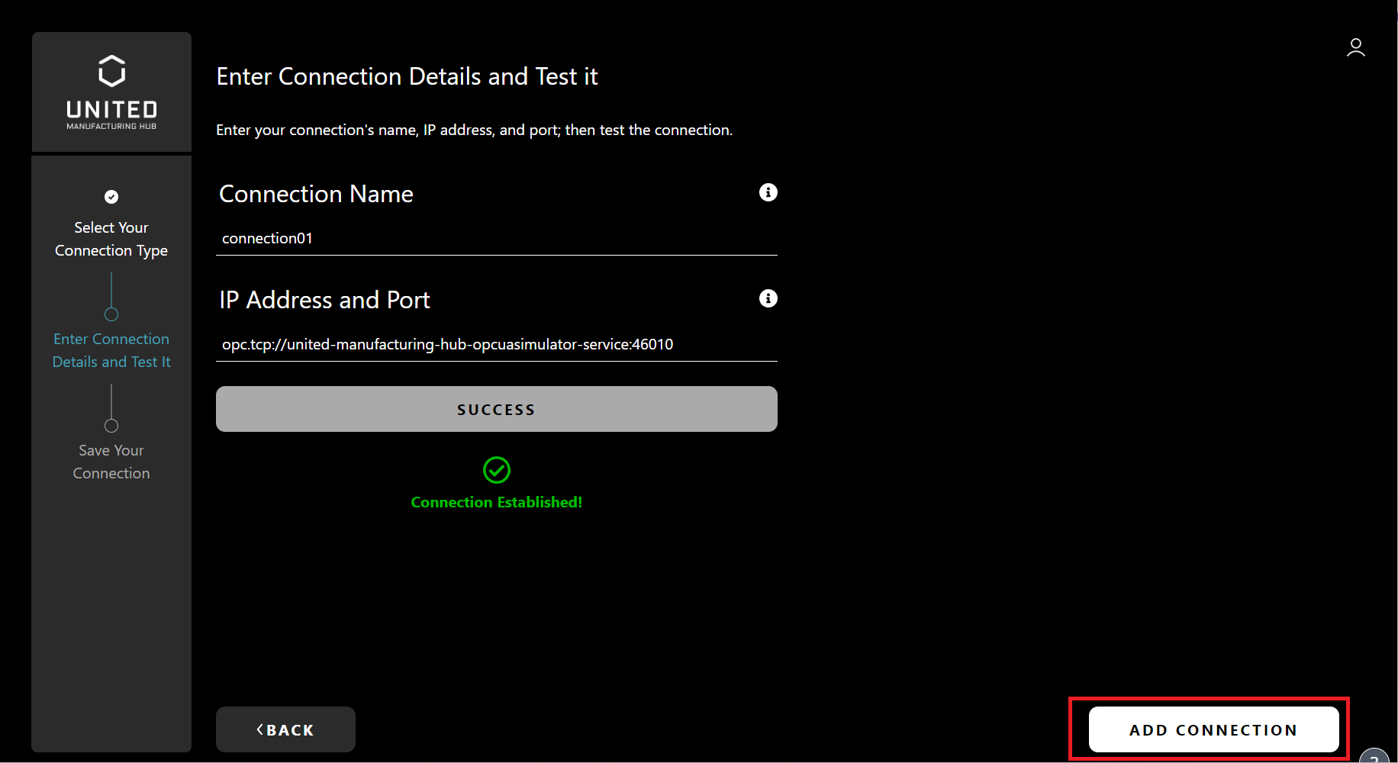Click into the Connection Name input field
This screenshot has width=1398, height=763.
[496, 239]
